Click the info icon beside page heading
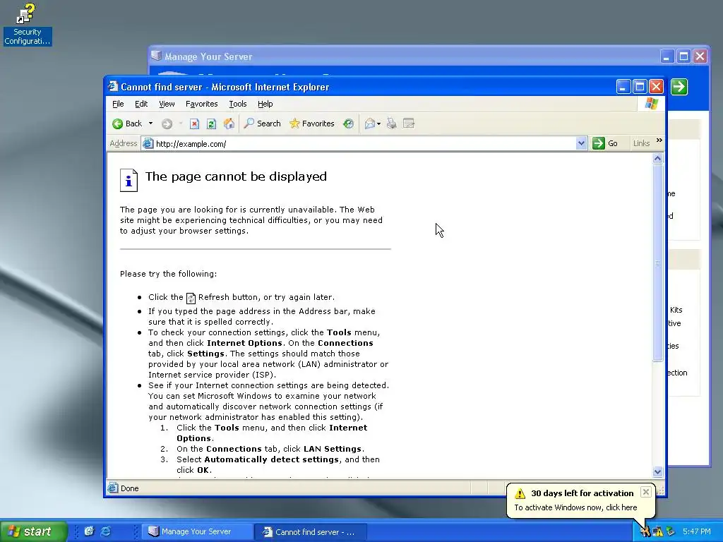Viewport: 723px width, 542px height. pos(129,180)
